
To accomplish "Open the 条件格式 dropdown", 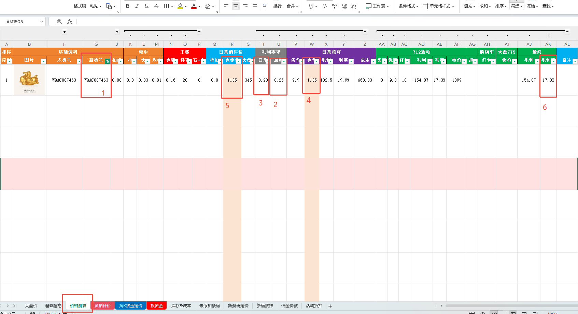I will click(408, 6).
